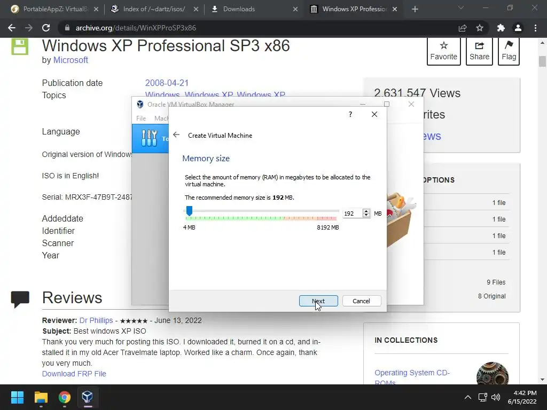Click the page scrollbar thumb
This screenshot has width=547, height=410.
[x=542, y=61]
